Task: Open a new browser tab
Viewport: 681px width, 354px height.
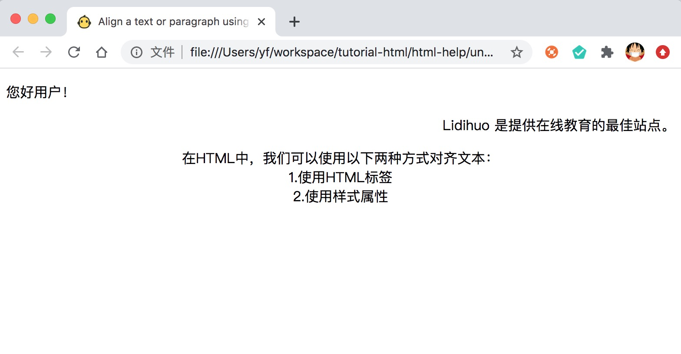Action: click(x=294, y=22)
